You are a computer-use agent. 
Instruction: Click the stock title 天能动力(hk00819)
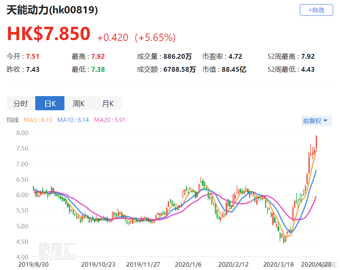click(52, 10)
